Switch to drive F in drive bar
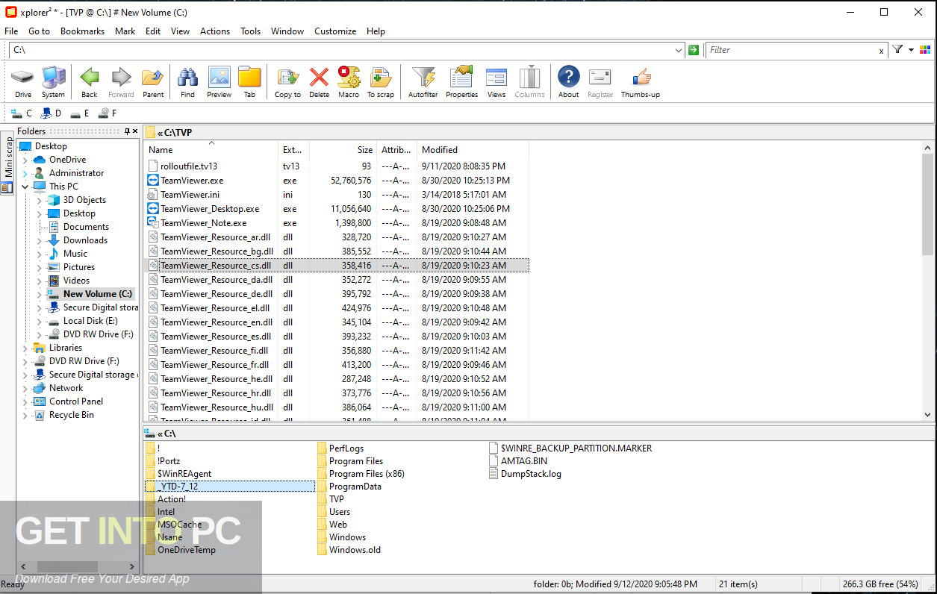This screenshot has height=594, width=937. (x=108, y=113)
